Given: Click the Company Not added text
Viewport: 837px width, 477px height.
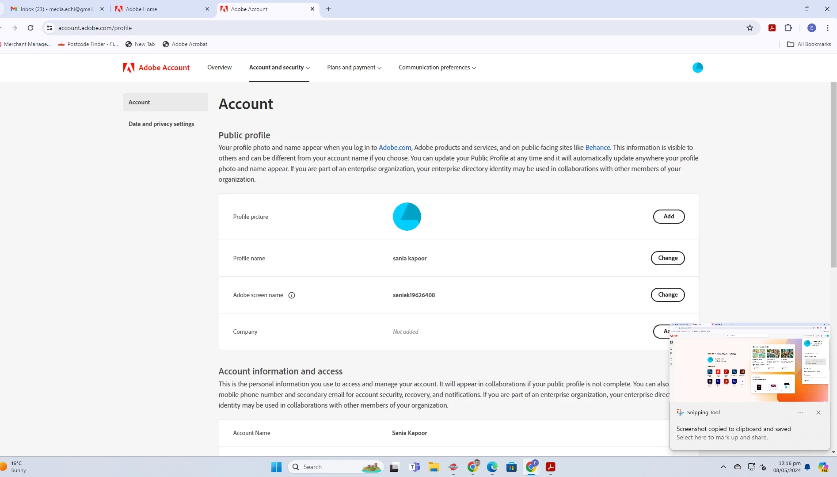Looking at the screenshot, I should (x=405, y=332).
